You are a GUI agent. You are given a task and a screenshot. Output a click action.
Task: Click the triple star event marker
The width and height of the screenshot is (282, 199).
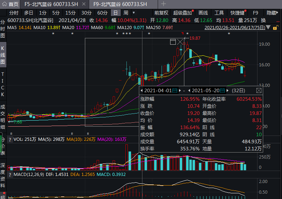click(126, 34)
